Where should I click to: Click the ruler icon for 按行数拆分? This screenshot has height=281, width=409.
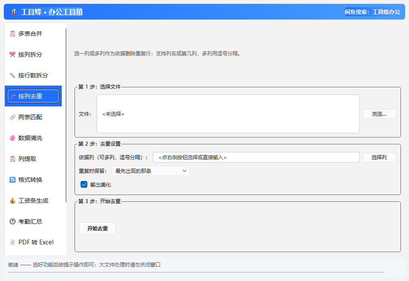(x=12, y=75)
